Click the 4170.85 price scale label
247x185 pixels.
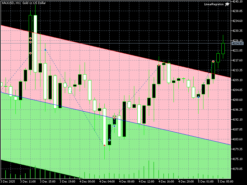237,169
